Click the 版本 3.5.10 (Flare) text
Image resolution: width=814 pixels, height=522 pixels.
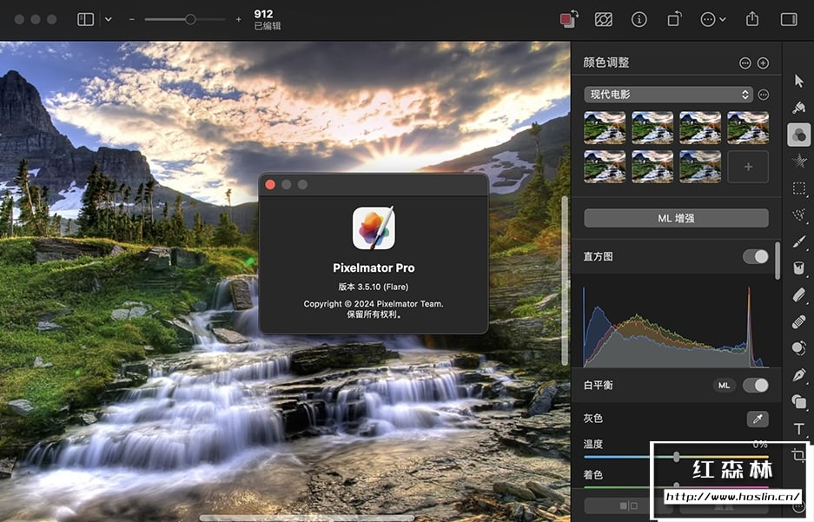pos(374,287)
